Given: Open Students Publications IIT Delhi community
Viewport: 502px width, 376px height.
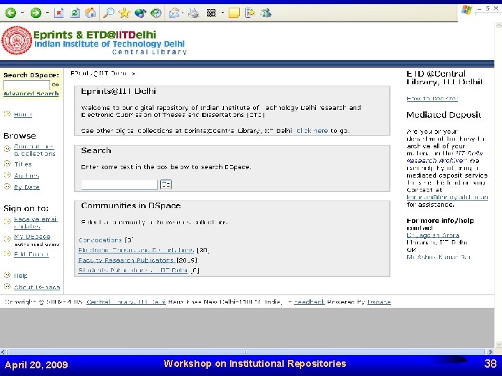Looking at the screenshot, I should (x=133, y=270).
